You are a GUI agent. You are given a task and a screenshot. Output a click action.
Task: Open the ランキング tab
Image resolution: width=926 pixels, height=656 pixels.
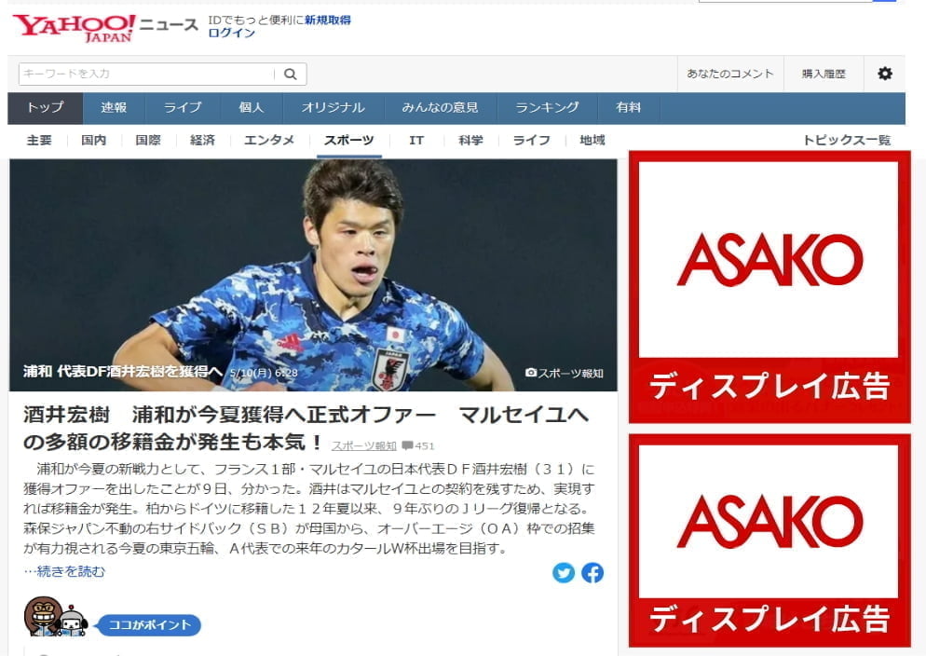[x=548, y=108]
